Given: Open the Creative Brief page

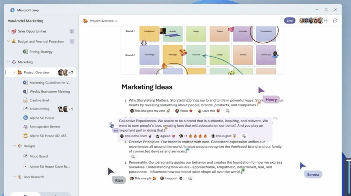Looking at the screenshot, I should (39, 100).
